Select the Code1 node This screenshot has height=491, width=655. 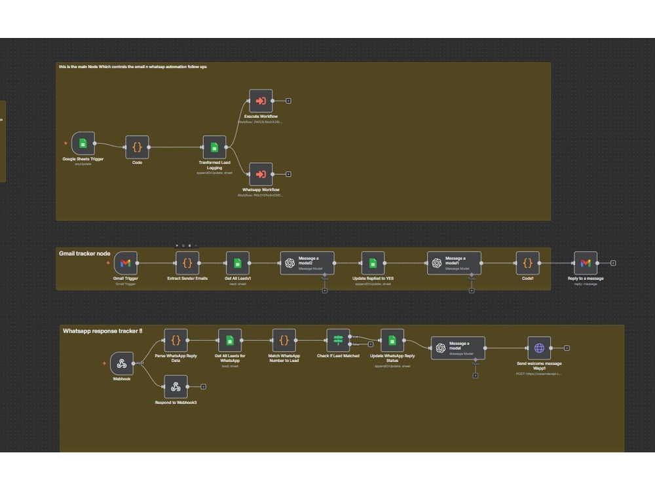527,263
